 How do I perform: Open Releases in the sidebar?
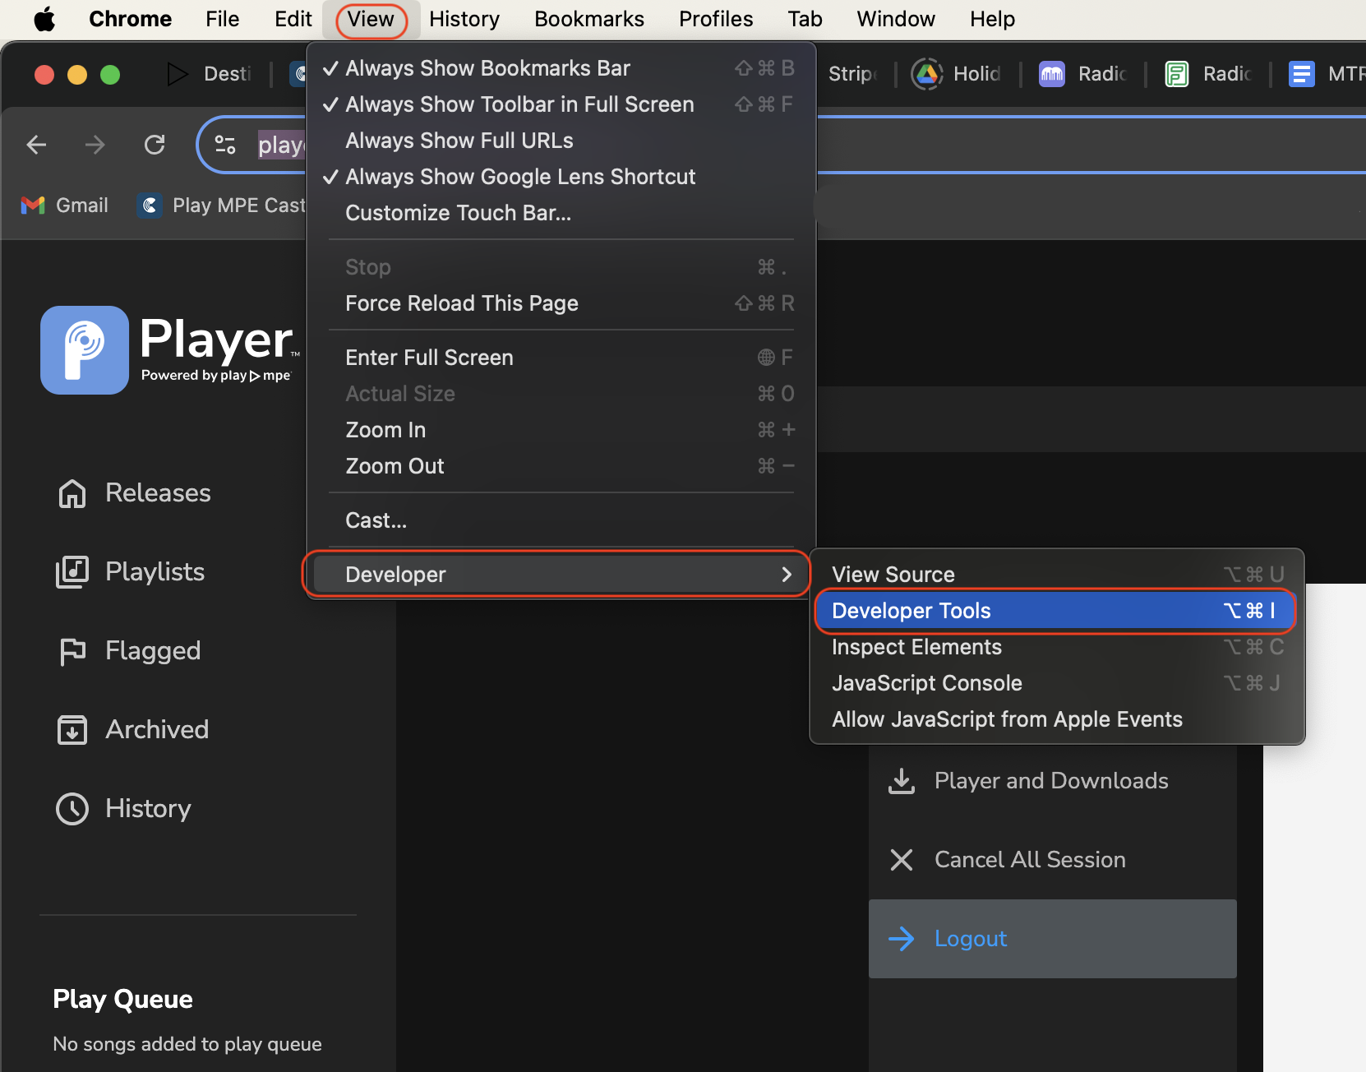coord(136,493)
